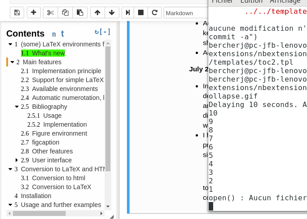Paste cells using the clipboard icon
Image resolution: width=307 pixels, height=219 pixels.
point(80,12)
